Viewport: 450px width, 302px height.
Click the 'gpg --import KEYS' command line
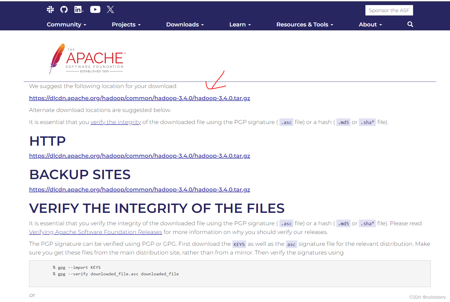click(x=77, y=267)
